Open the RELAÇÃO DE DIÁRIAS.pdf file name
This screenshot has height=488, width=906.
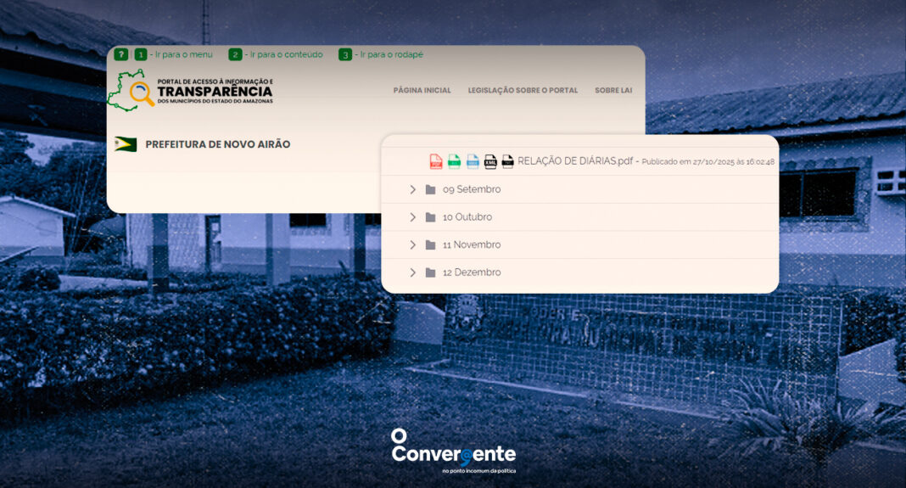pos(575,161)
